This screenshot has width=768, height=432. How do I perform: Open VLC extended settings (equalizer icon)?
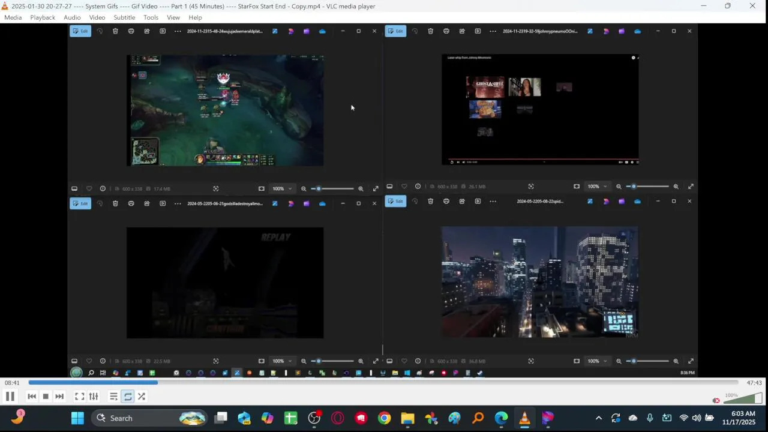click(x=94, y=396)
